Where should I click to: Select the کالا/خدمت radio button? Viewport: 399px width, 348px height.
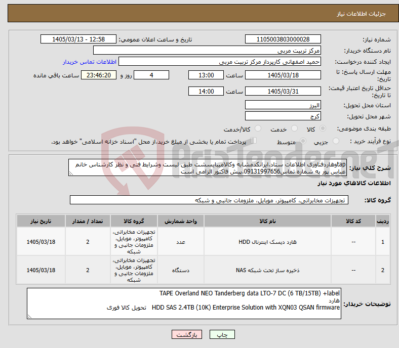(258, 128)
